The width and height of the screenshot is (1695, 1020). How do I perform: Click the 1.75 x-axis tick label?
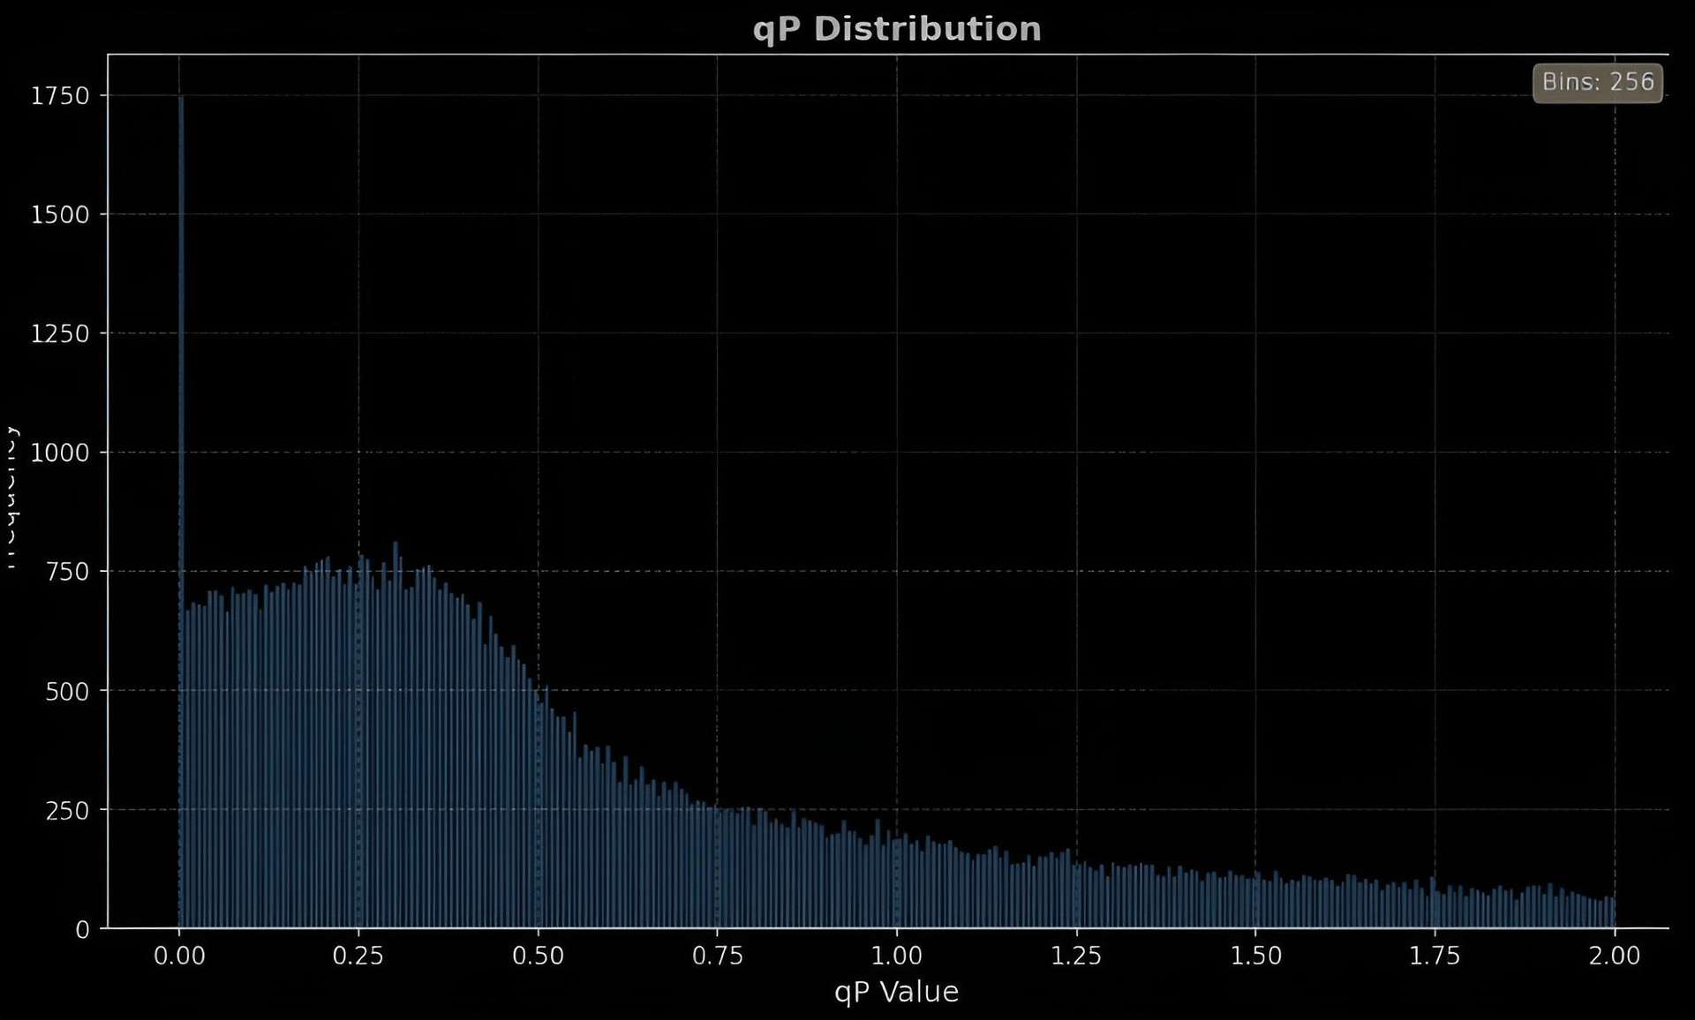tap(1435, 956)
